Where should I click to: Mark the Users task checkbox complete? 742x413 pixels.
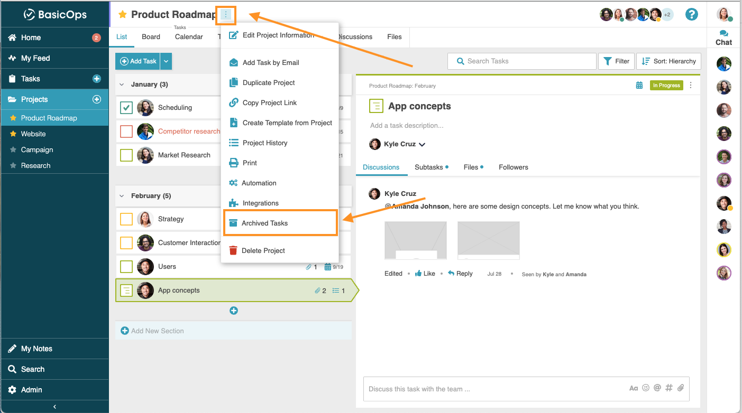pyautogui.click(x=126, y=267)
